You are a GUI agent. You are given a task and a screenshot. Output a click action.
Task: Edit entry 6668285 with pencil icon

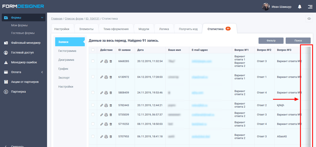[102, 61]
